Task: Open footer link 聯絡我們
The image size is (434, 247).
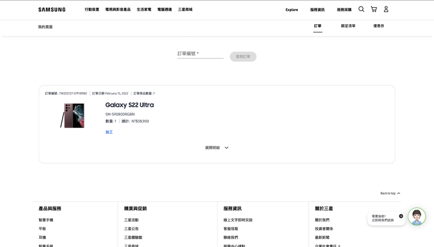Action: 231,237
